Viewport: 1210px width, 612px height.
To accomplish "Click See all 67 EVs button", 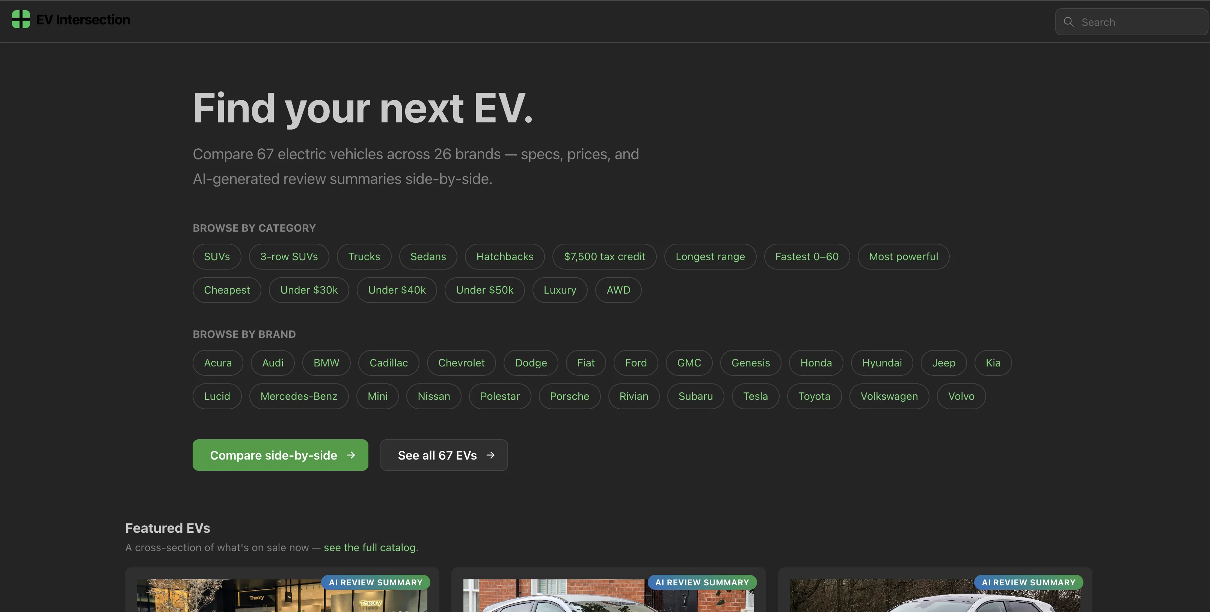I will tap(444, 455).
